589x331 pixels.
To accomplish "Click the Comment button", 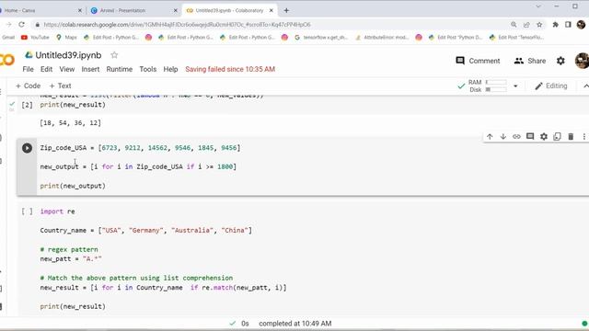I will coord(478,61).
